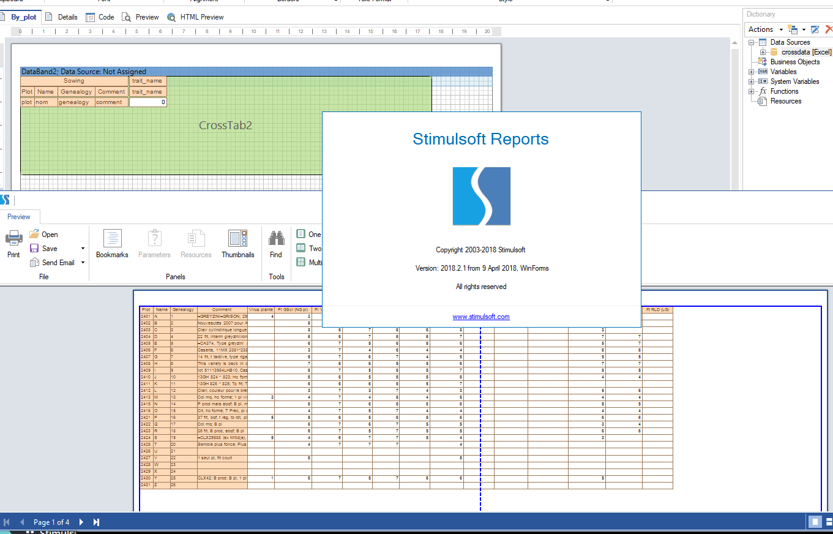This screenshot has width=833, height=534.
Task: Open the Preview tab in designer
Action: point(140,17)
